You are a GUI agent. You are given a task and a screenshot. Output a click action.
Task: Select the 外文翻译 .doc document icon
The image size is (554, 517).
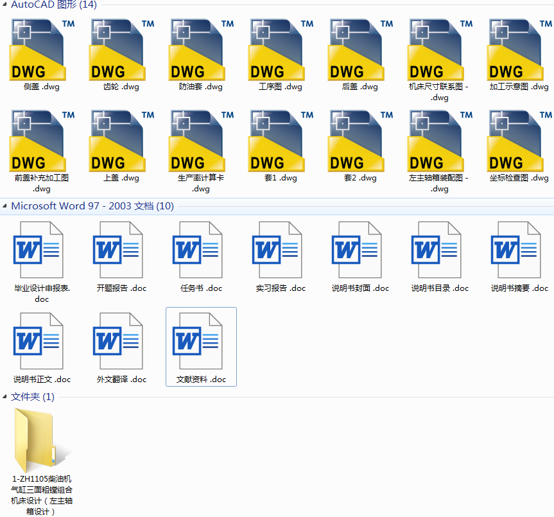point(118,341)
